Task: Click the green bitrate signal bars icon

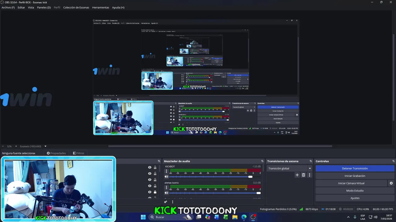Action: (301, 209)
